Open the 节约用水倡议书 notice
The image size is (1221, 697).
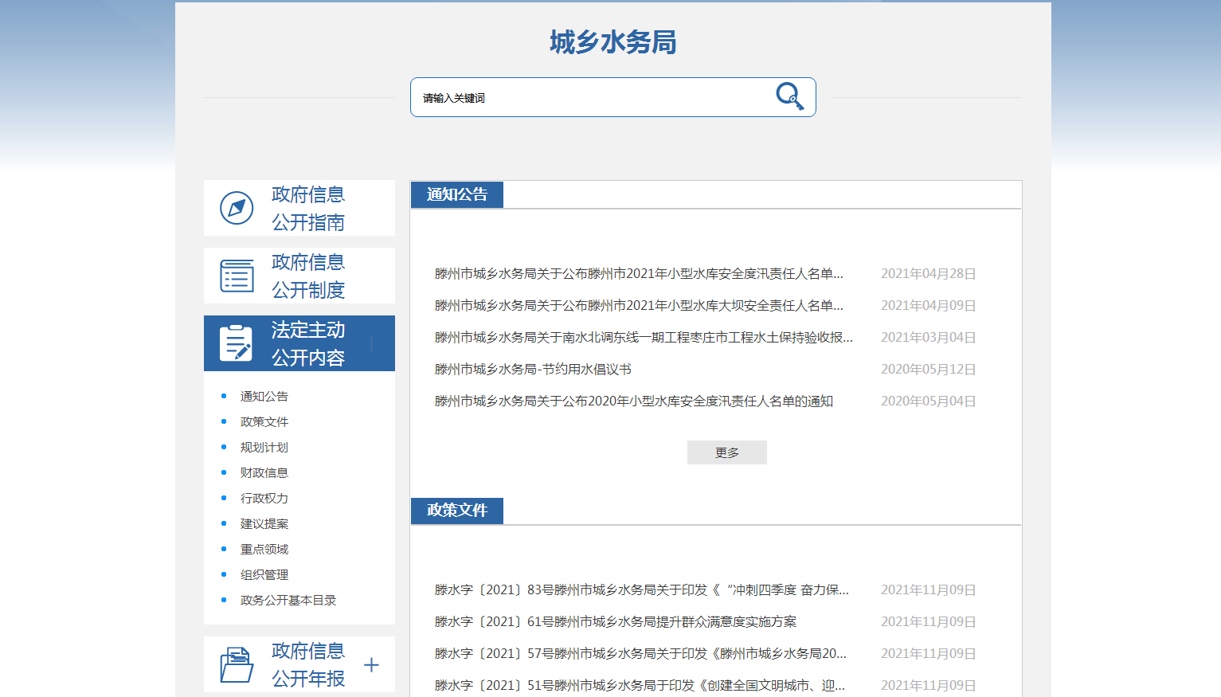(x=533, y=369)
